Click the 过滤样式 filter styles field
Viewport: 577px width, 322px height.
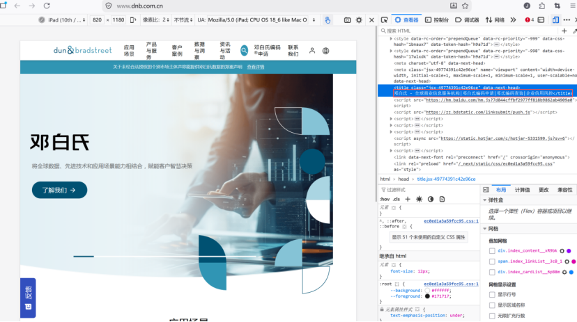[x=429, y=190]
